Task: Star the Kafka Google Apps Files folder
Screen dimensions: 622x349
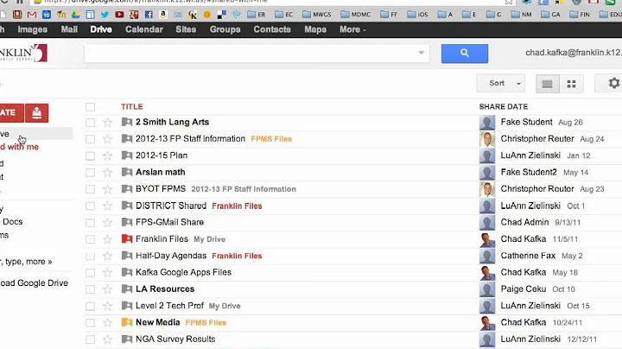Action: (x=107, y=272)
